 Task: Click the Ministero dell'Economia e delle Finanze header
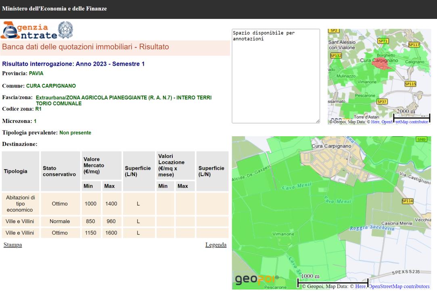tap(54, 9)
